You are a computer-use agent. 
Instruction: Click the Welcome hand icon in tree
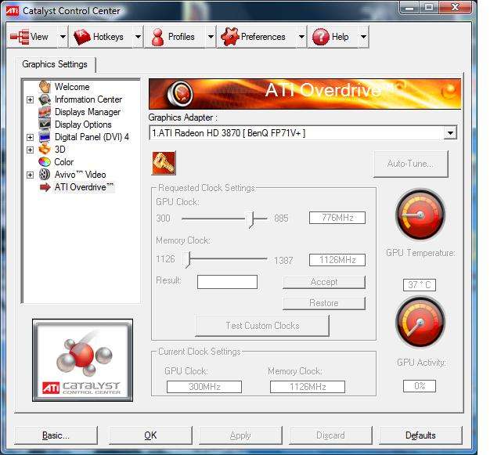[45, 87]
